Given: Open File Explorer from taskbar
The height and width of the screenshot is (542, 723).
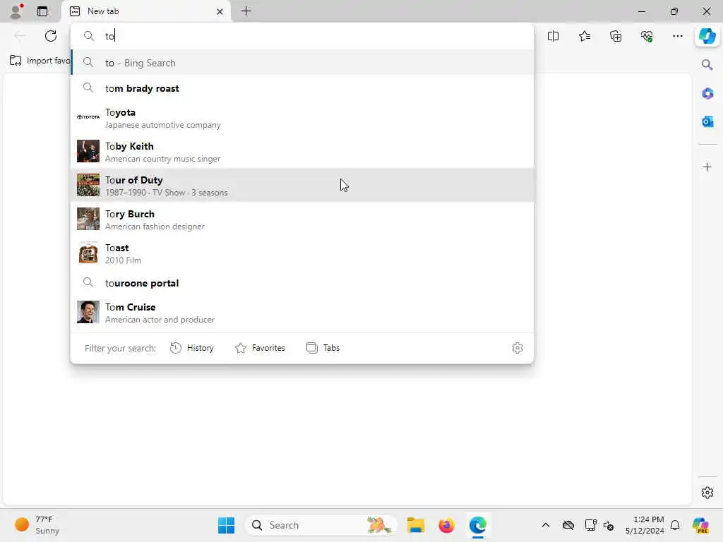Looking at the screenshot, I should click(x=415, y=525).
